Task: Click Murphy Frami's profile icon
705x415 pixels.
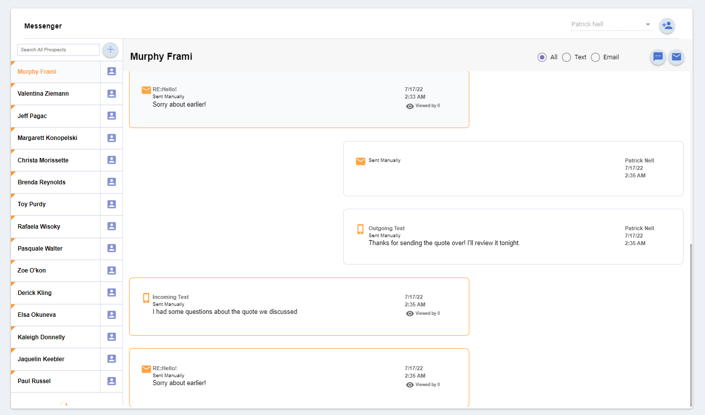Action: click(x=111, y=71)
